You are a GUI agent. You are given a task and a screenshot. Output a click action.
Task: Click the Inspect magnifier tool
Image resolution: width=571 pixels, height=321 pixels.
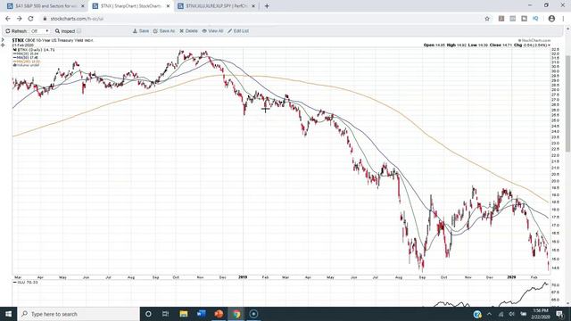pyautogui.click(x=65, y=31)
